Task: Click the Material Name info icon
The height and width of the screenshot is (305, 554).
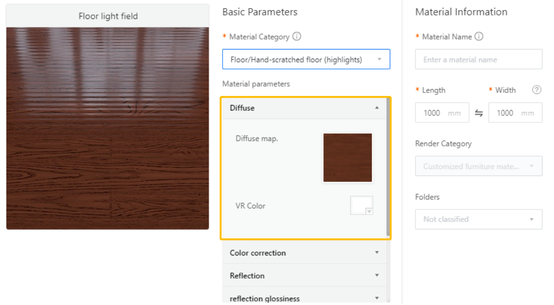Action: [x=479, y=36]
